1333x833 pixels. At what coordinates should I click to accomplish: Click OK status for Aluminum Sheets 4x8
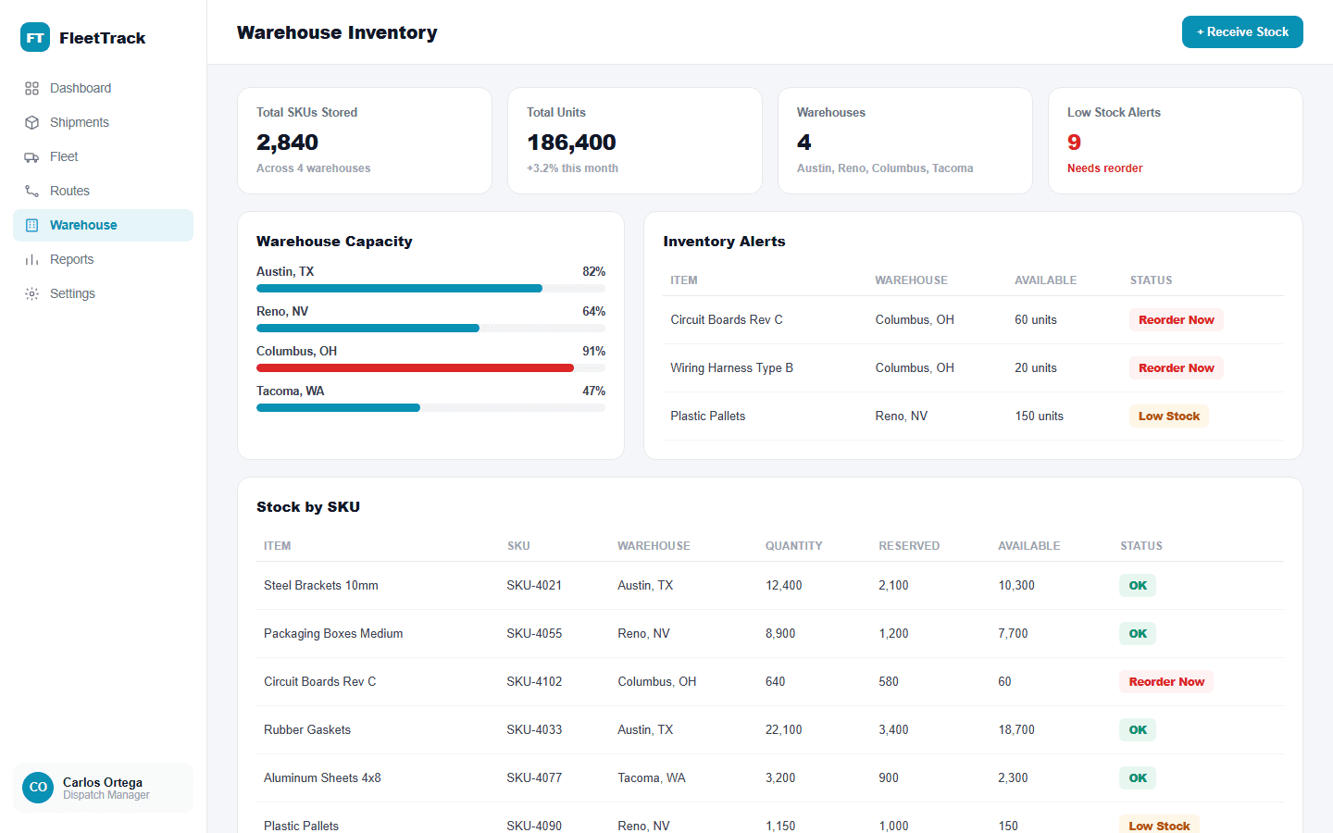(x=1138, y=777)
